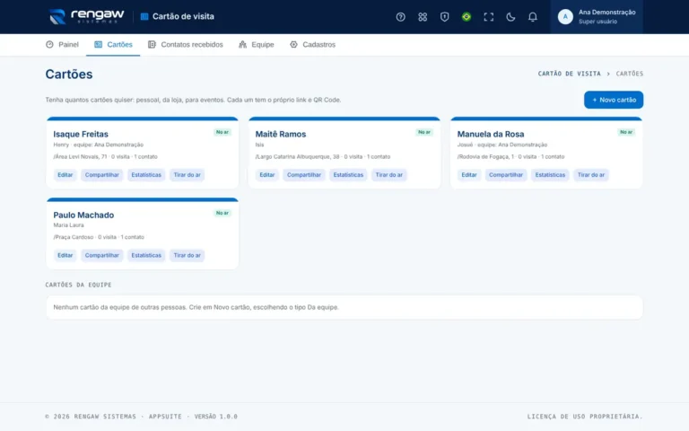Edit the Manuela da Rosa card
The image size is (689, 431).
pos(469,174)
